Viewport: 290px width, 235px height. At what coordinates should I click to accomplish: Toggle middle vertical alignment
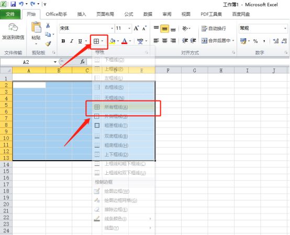point(164,29)
